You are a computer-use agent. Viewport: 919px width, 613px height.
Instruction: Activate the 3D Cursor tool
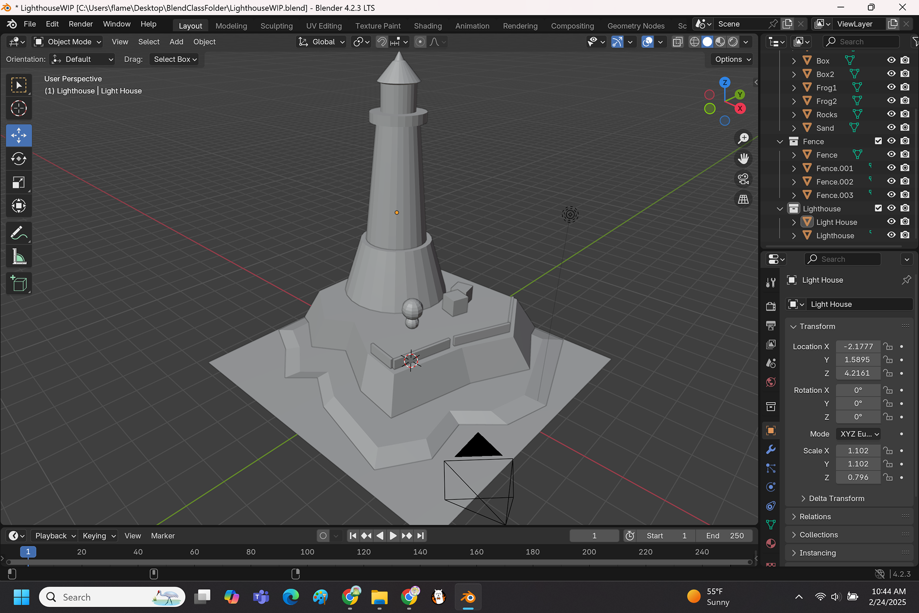19,109
